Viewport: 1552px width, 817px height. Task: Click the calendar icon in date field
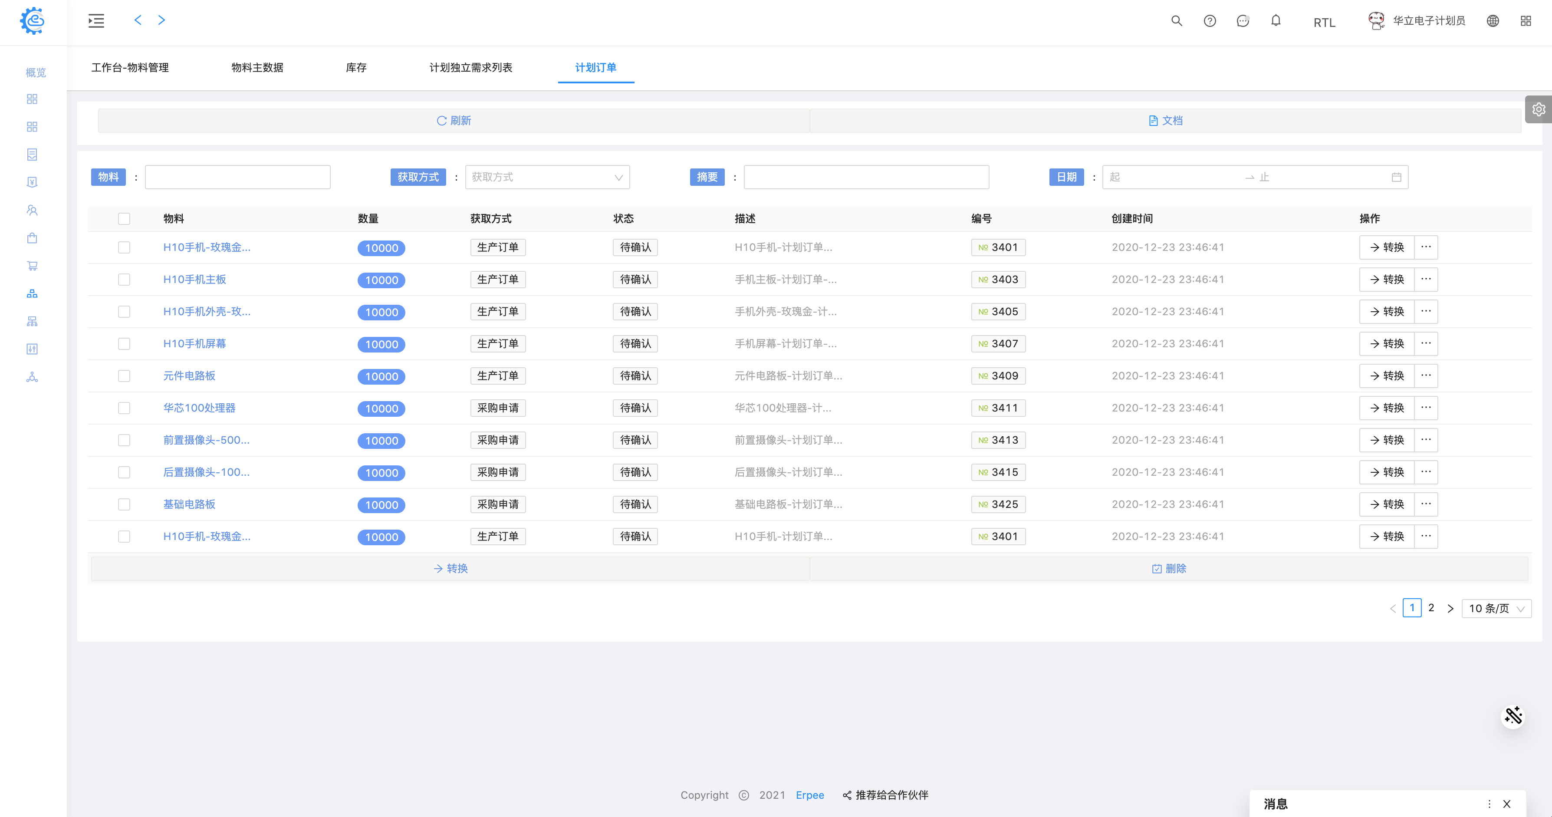pyautogui.click(x=1396, y=177)
